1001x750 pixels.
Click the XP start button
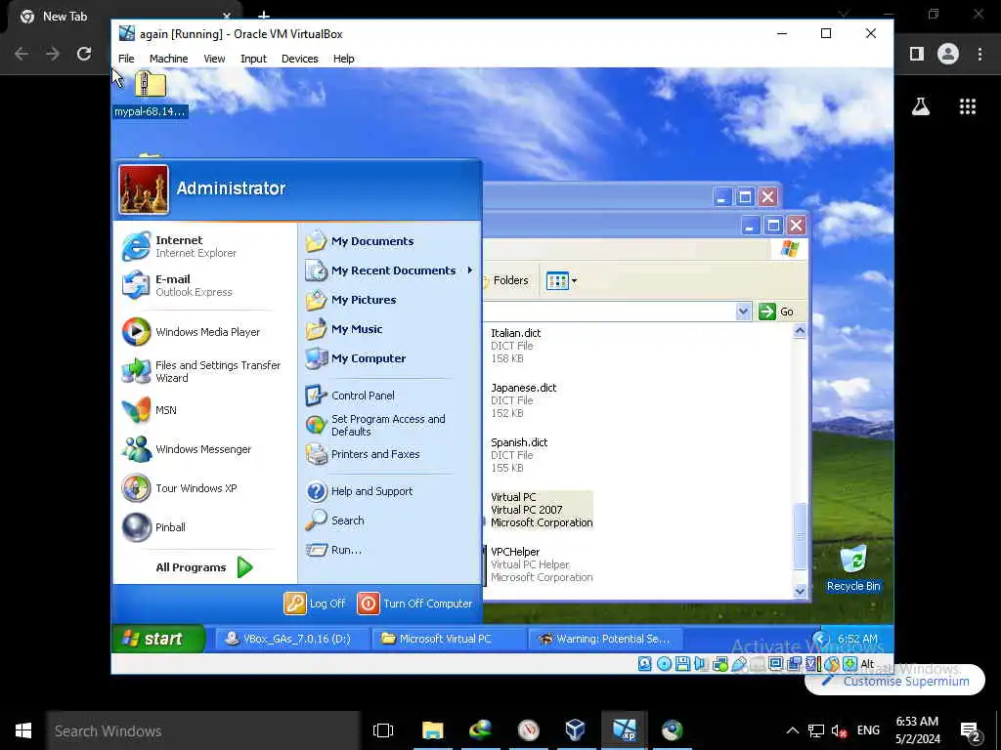158,639
